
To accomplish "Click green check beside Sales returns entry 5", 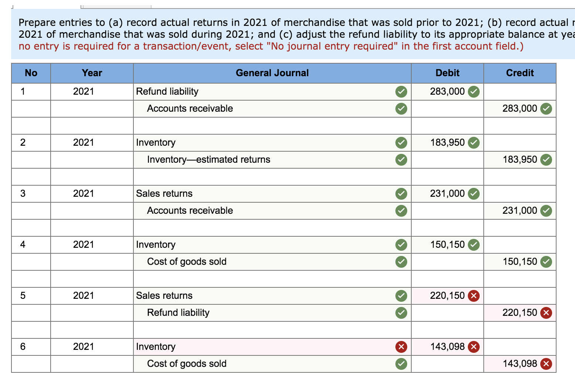I will [x=401, y=295].
